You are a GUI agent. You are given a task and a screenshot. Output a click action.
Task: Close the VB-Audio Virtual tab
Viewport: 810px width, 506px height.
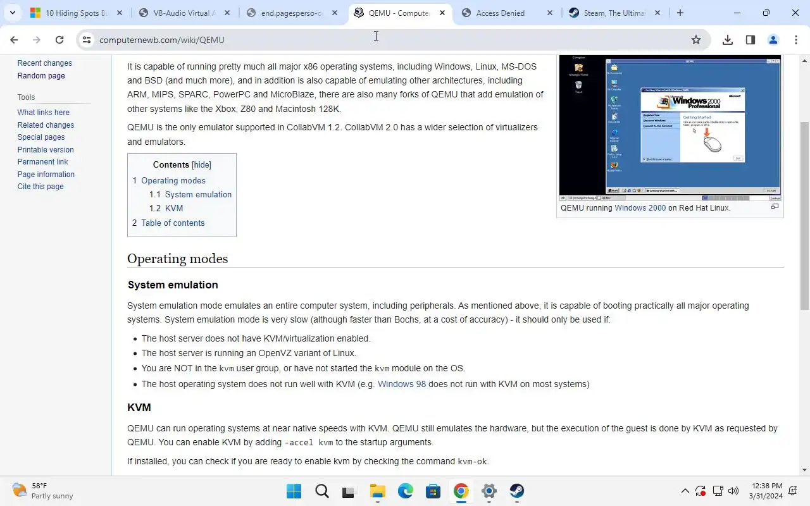click(227, 13)
